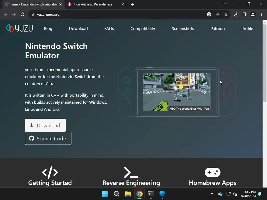Click the yuzu logo in the site header
267x200 pixels.
click(19, 28)
